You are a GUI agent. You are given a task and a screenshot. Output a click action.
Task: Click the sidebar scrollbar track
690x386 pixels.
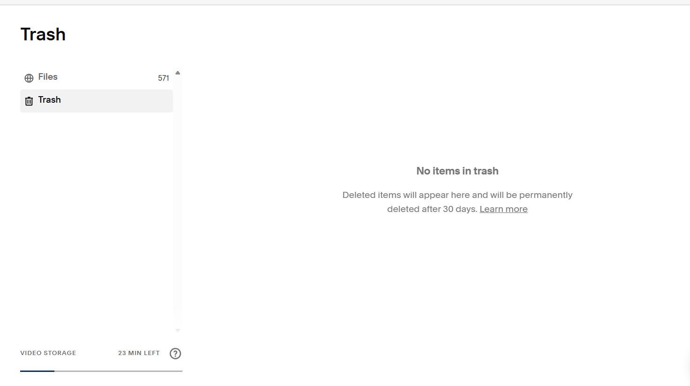click(x=177, y=202)
